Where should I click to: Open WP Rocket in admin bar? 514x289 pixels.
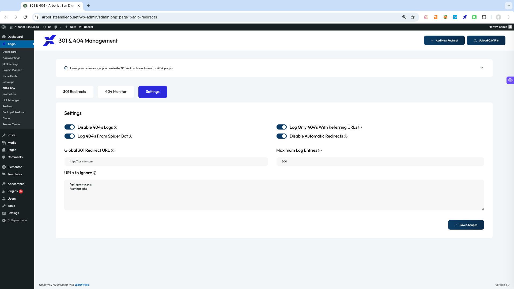(x=86, y=27)
